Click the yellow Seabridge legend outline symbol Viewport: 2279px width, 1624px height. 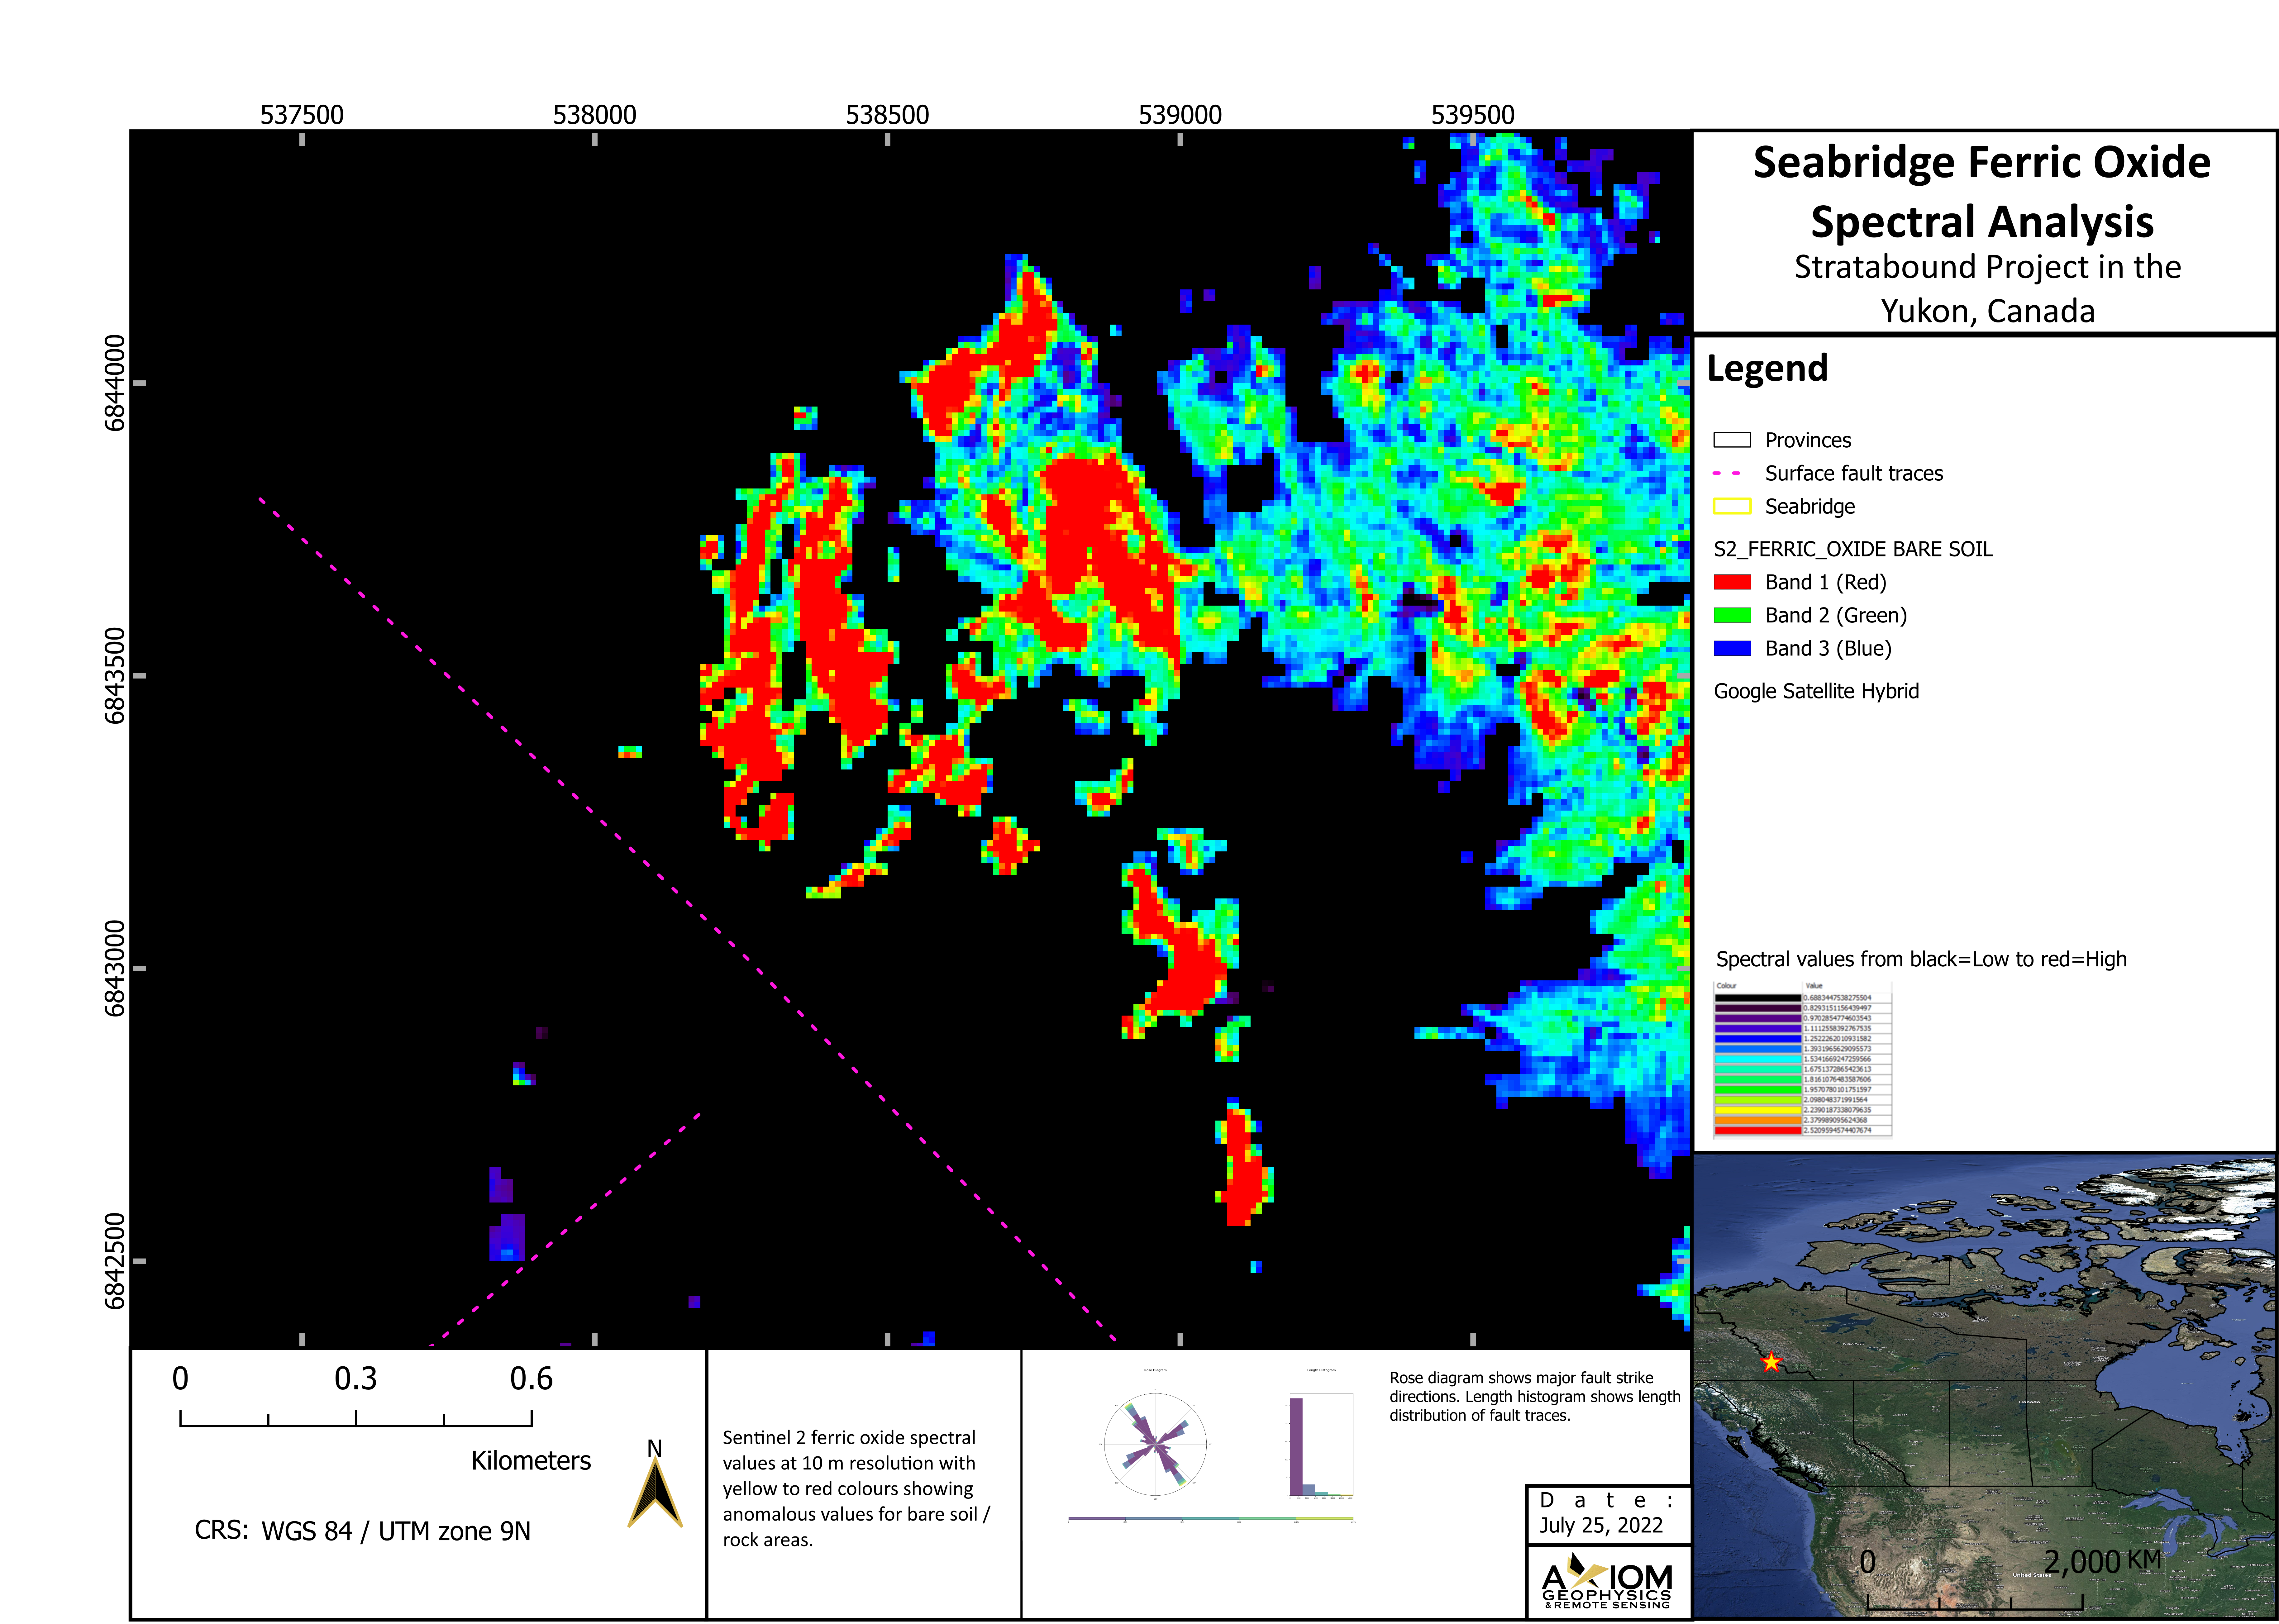(x=1732, y=506)
